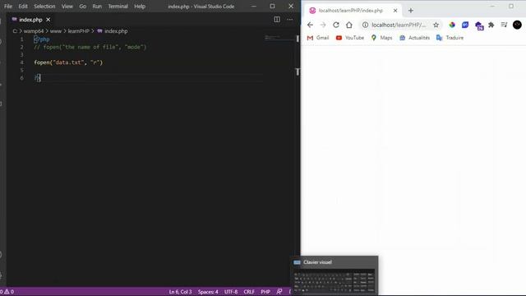Close the localhost/learnPHP browser tab
This screenshot has width=526, height=296.
click(395, 11)
